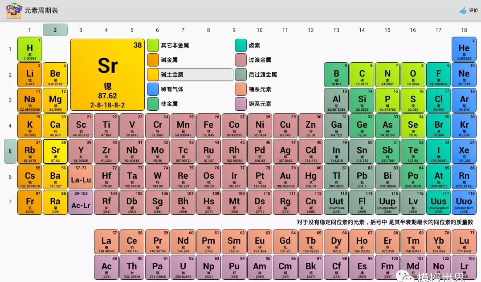This screenshot has height=282, width=481.
Task: Open the Fe iron element tile
Action: click(208, 126)
